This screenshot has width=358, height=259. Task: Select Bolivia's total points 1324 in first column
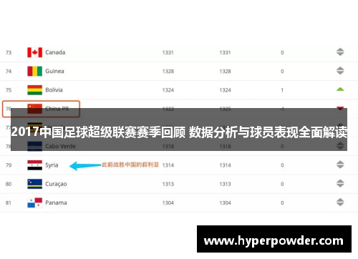point(168,90)
